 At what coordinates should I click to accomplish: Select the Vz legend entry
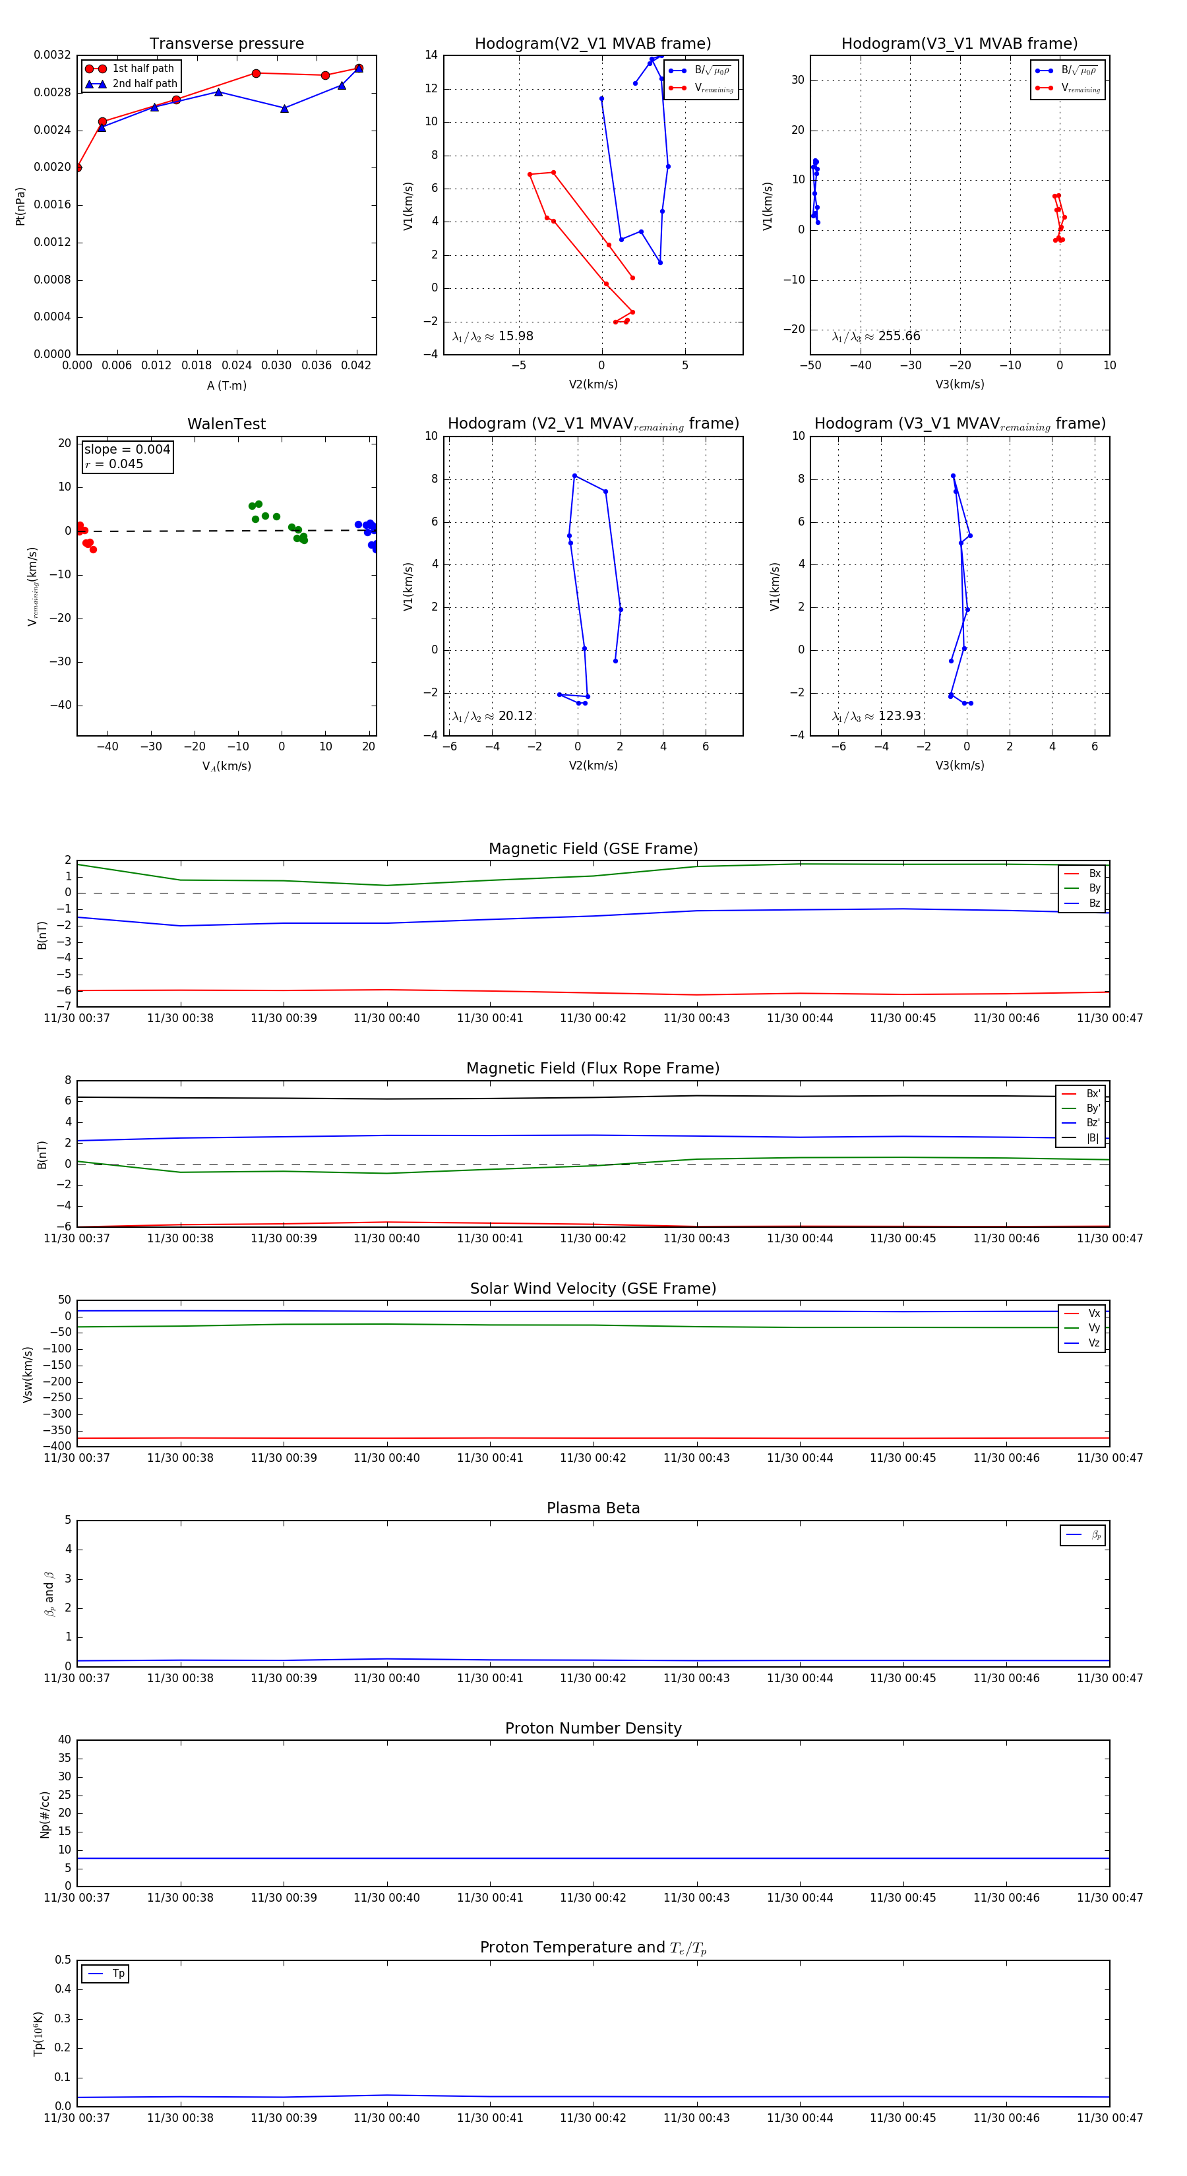point(1082,1343)
